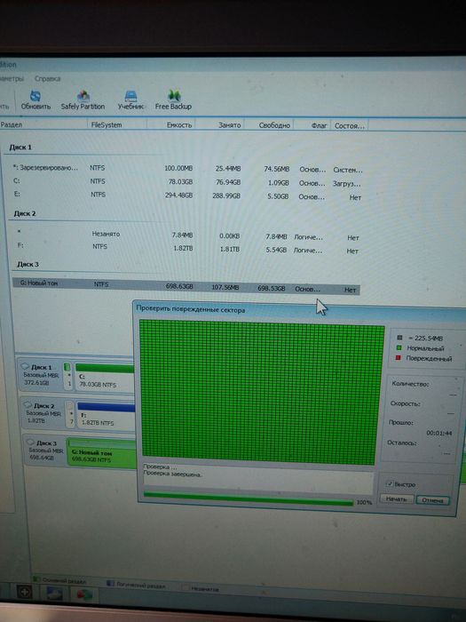Viewport: 466px width, 622px height.
Task: Click the Диск 3 group heading
Action: click(x=28, y=264)
